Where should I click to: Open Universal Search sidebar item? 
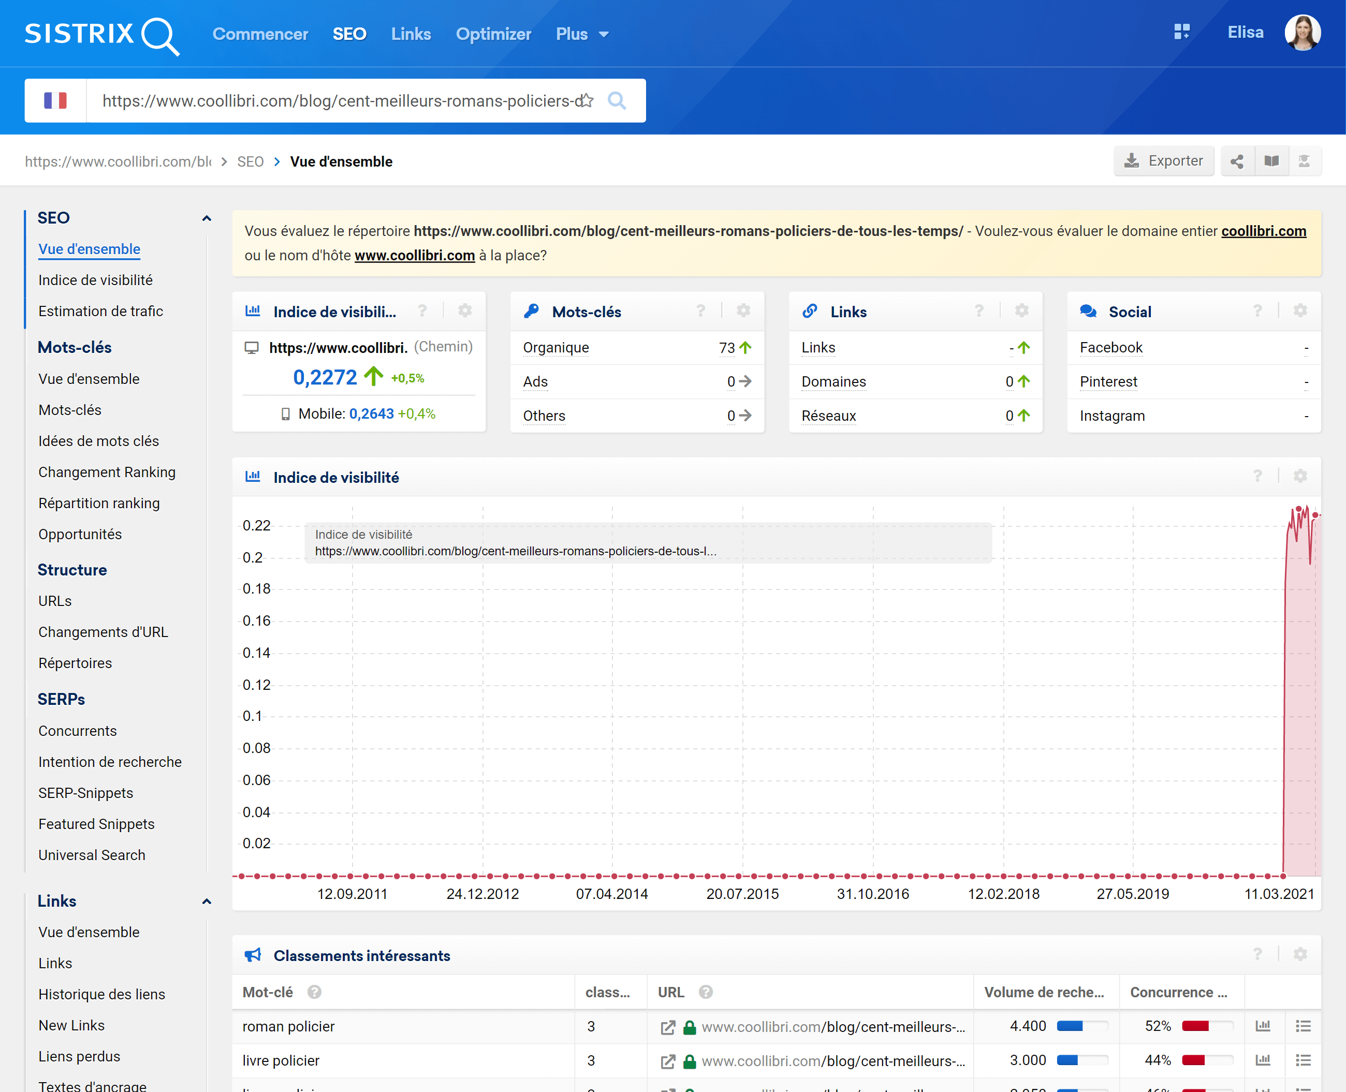92,855
